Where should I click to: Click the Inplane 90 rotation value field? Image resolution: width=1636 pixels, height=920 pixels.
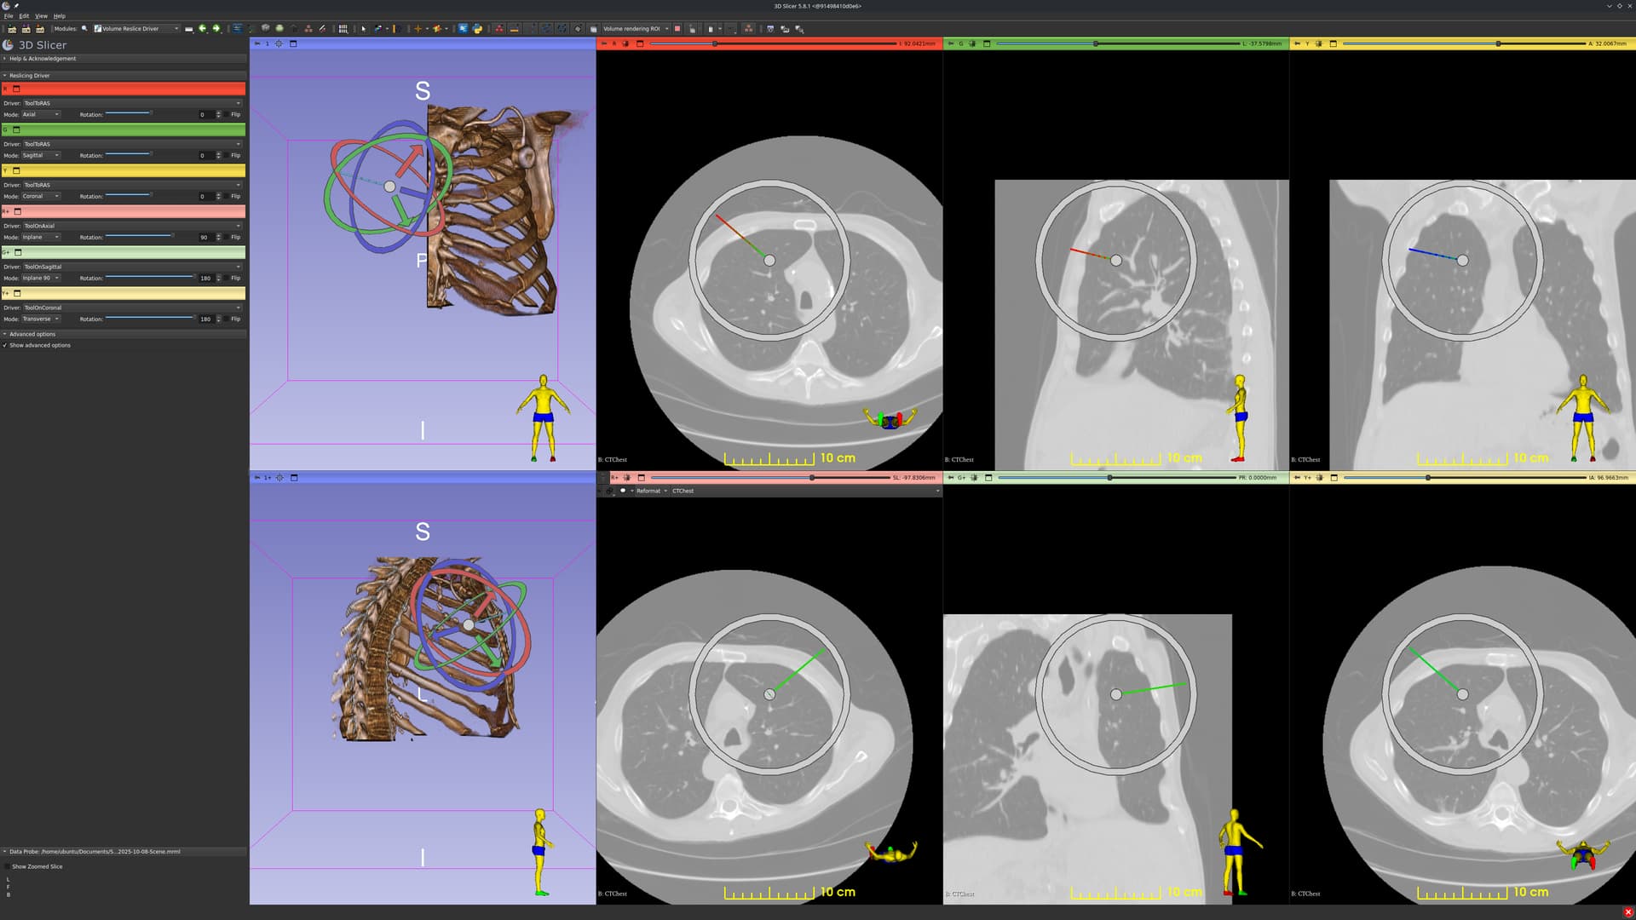(204, 279)
